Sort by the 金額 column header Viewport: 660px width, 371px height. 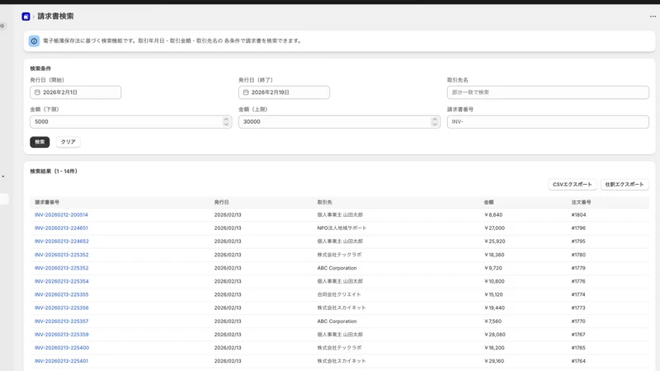(x=488, y=202)
